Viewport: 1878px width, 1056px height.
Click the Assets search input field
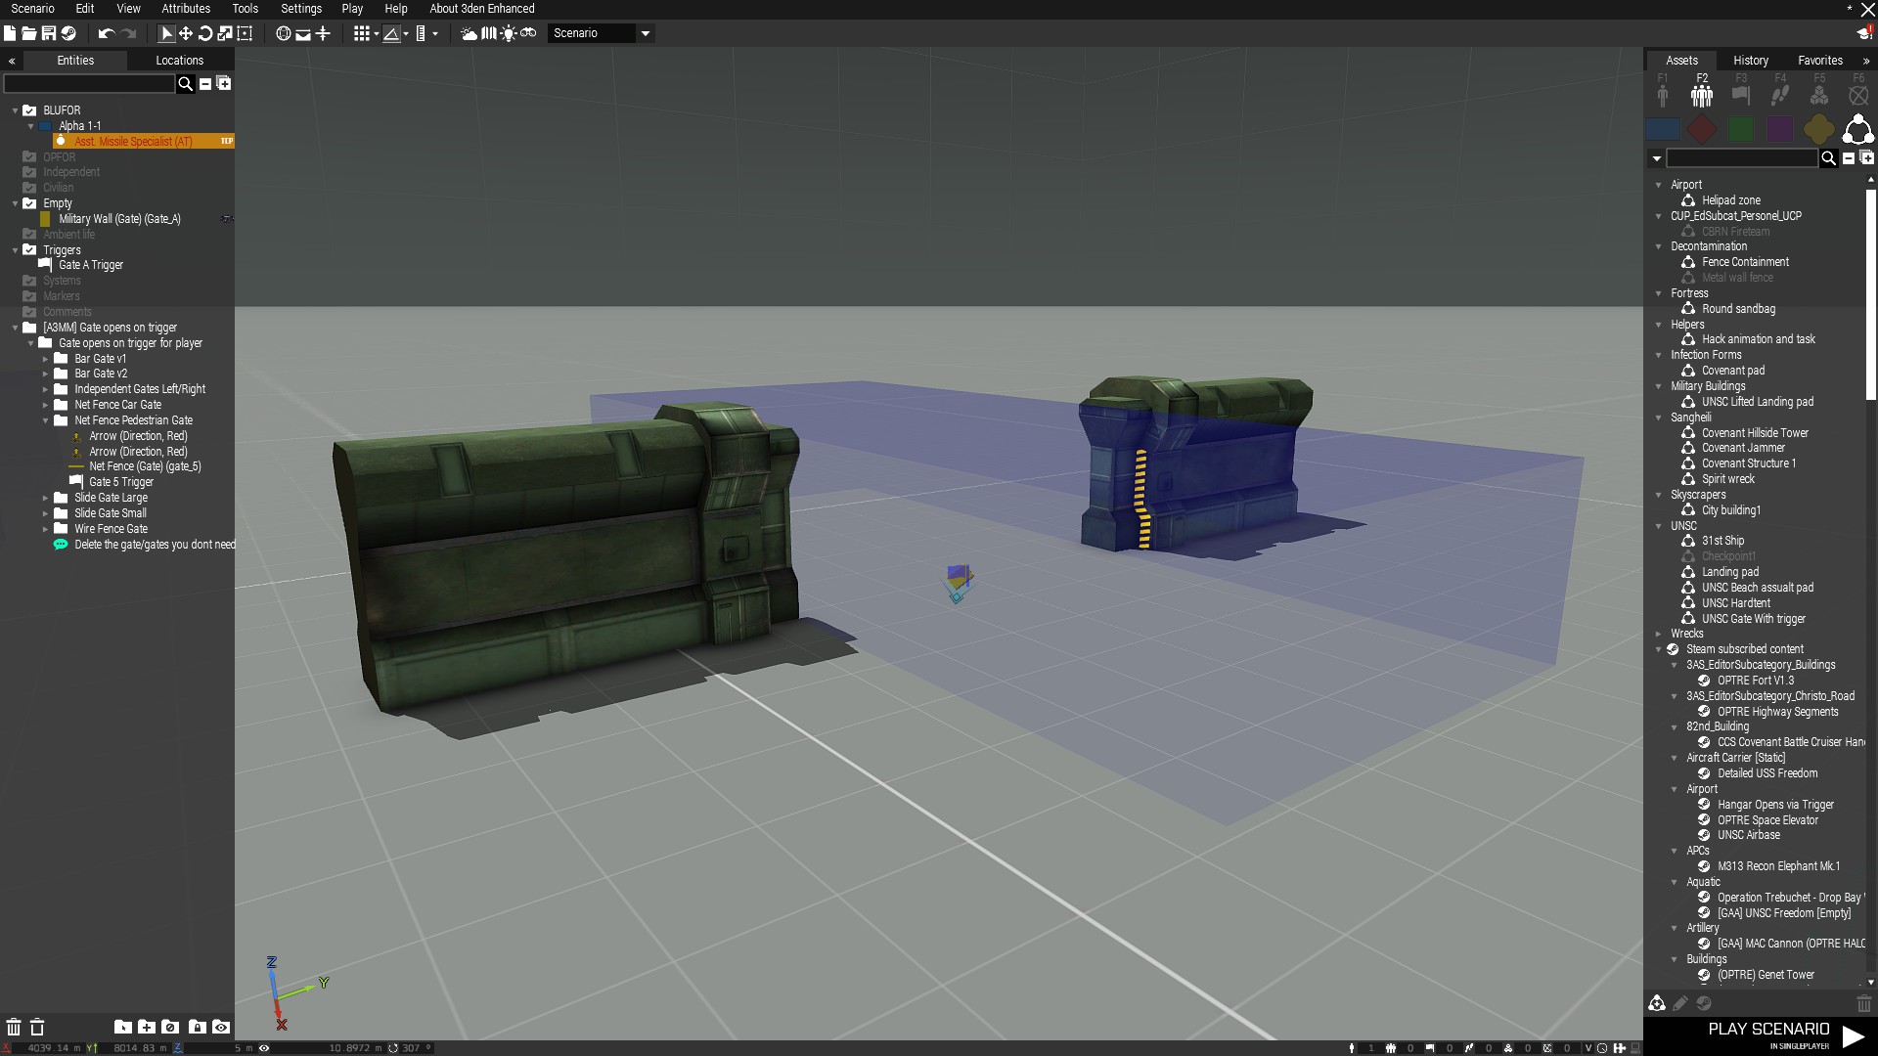point(1742,158)
